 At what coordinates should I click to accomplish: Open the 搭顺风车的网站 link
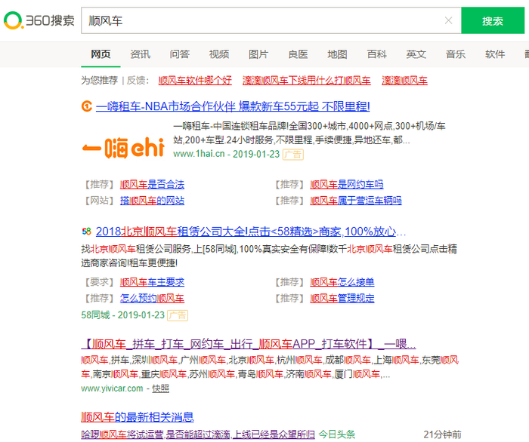(152, 201)
